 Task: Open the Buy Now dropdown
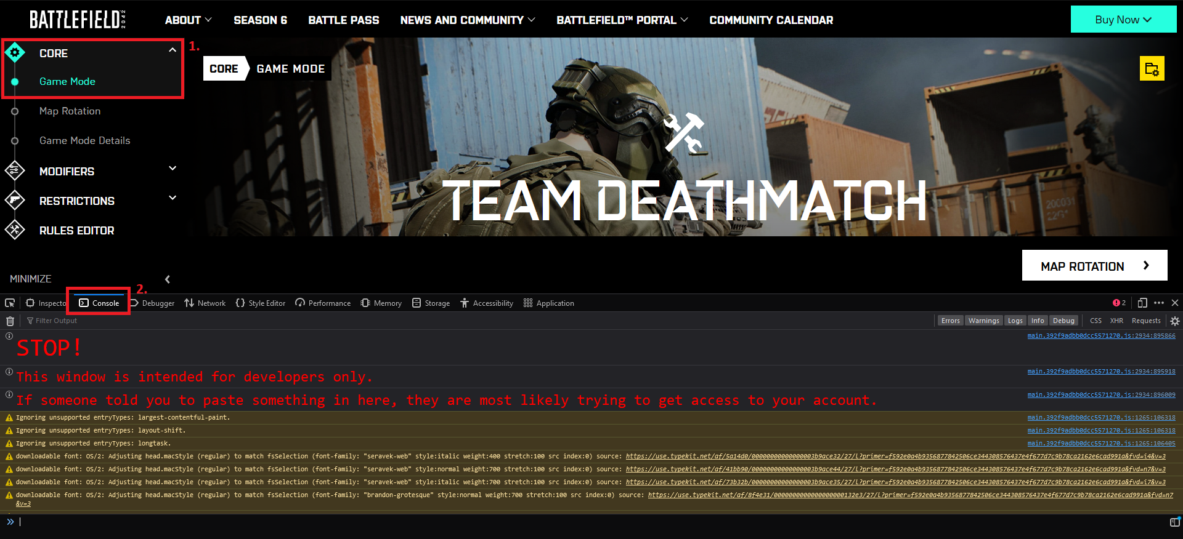coord(1123,20)
